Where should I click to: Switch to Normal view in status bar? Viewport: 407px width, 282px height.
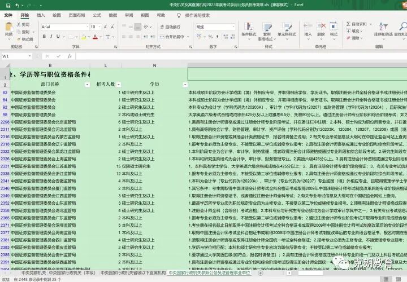(x=386, y=279)
